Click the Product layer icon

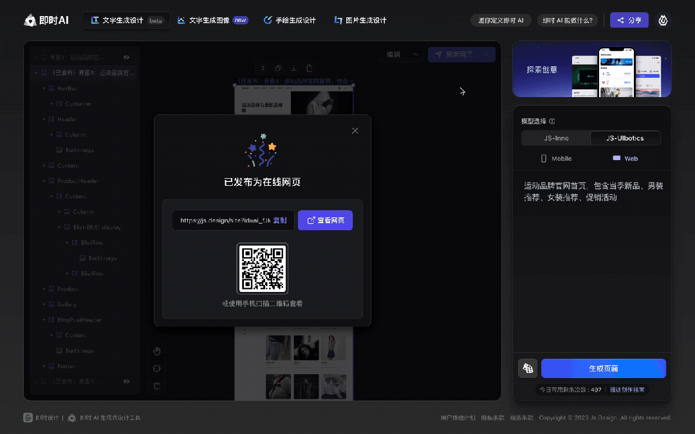(51, 289)
